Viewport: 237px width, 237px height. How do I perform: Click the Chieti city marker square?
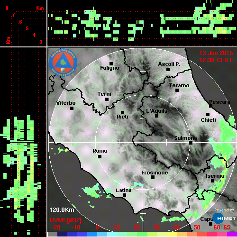click(208, 114)
